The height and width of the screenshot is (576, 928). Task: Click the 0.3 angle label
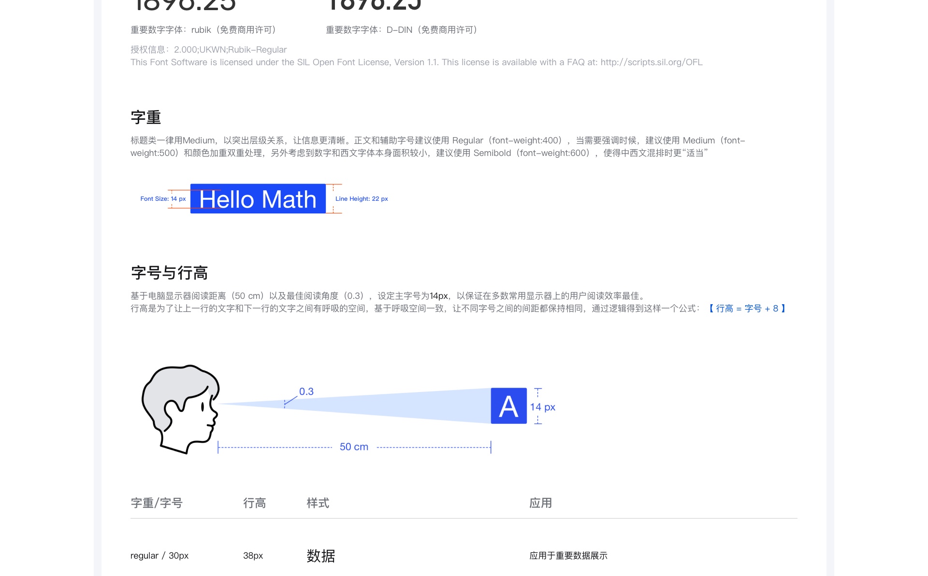(x=306, y=392)
